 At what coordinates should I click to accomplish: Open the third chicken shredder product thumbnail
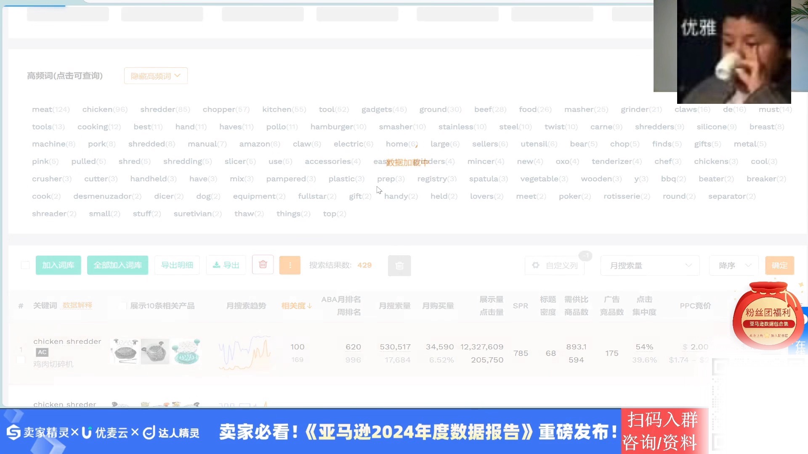tap(186, 351)
